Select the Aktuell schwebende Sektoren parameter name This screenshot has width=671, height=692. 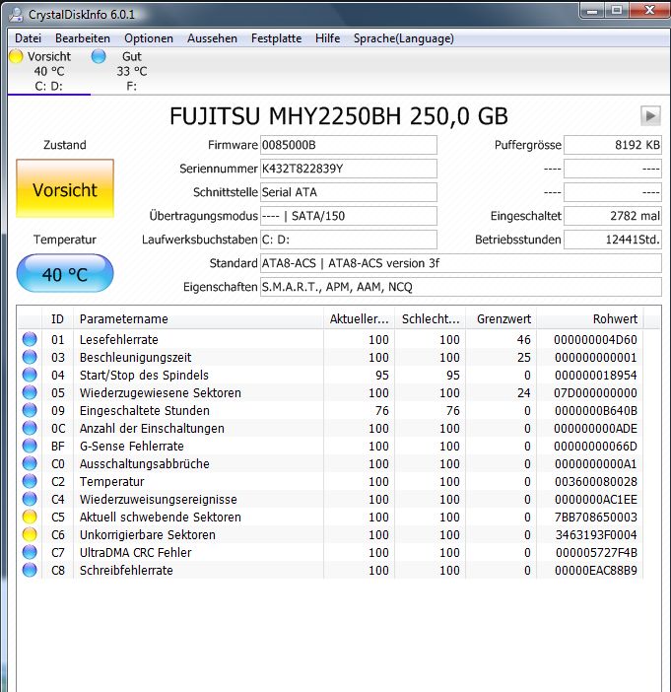click(161, 517)
